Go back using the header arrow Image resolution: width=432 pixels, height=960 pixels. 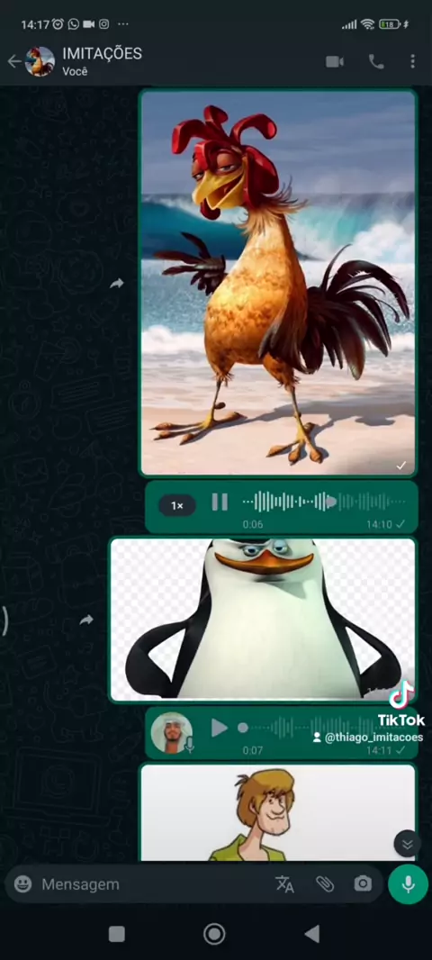point(13,61)
